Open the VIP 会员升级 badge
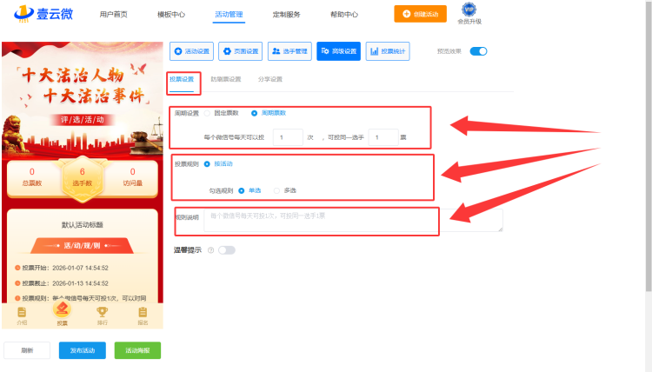652x372 pixels. (469, 14)
